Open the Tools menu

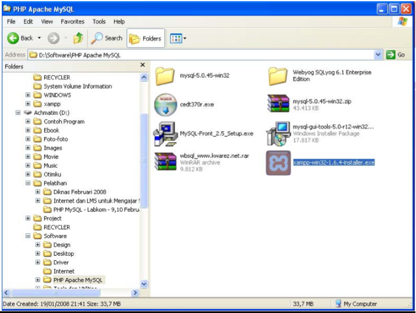point(99,22)
